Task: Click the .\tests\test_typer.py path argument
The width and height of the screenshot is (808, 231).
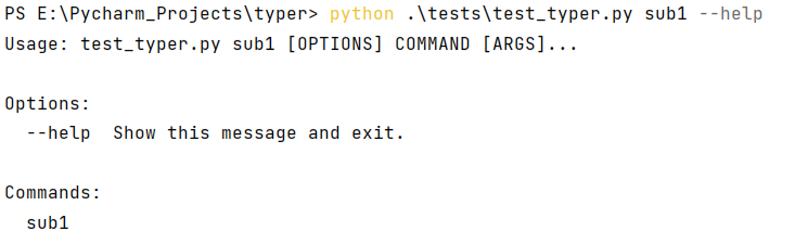Action: point(520,15)
